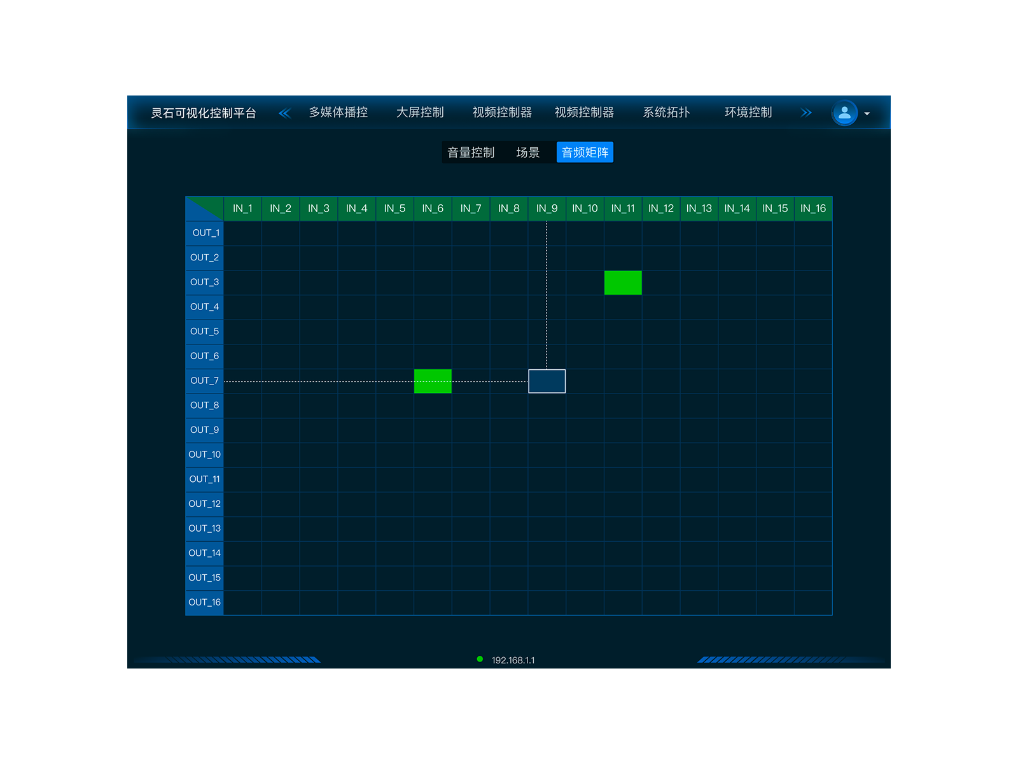Click the OUT_11 row header
1018x764 pixels.
tap(205, 479)
